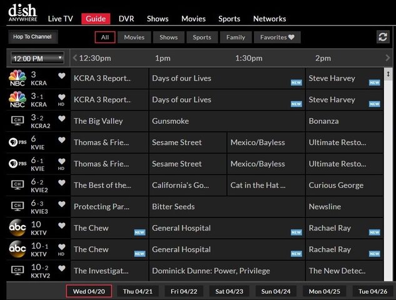Image resolution: width=396 pixels, height=300 pixels.
Task: Toggle channel sort order arrow in guide header
Action: coord(388,58)
